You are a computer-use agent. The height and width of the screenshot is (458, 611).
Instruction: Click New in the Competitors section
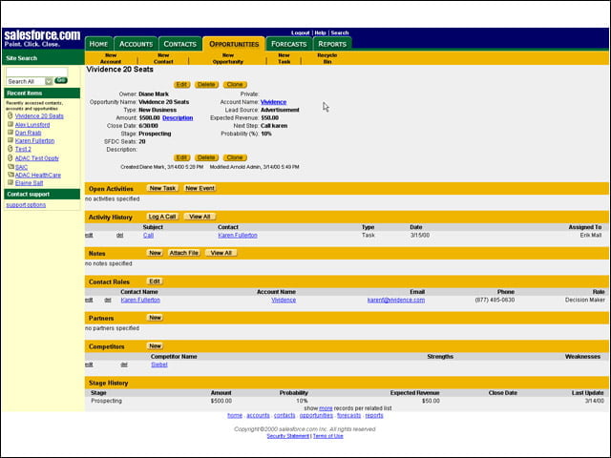click(x=155, y=345)
